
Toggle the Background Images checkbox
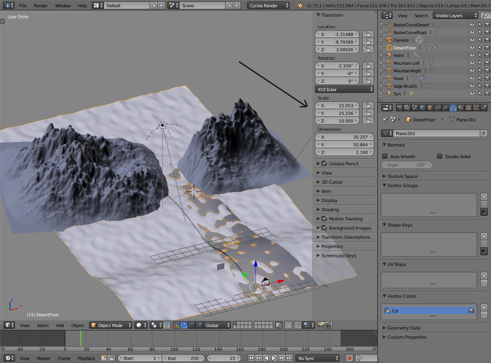[x=325, y=228]
